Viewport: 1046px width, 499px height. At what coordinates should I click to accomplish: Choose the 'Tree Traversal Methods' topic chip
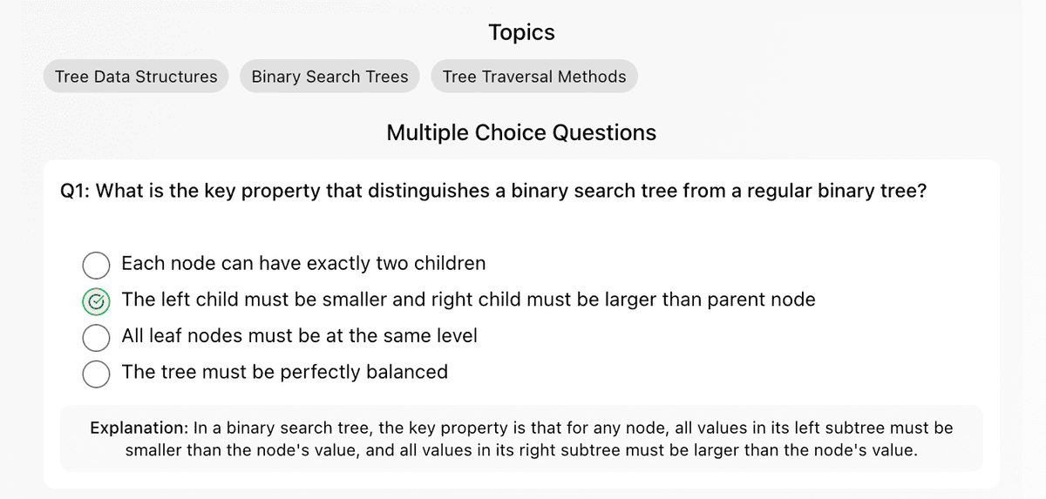pos(534,77)
